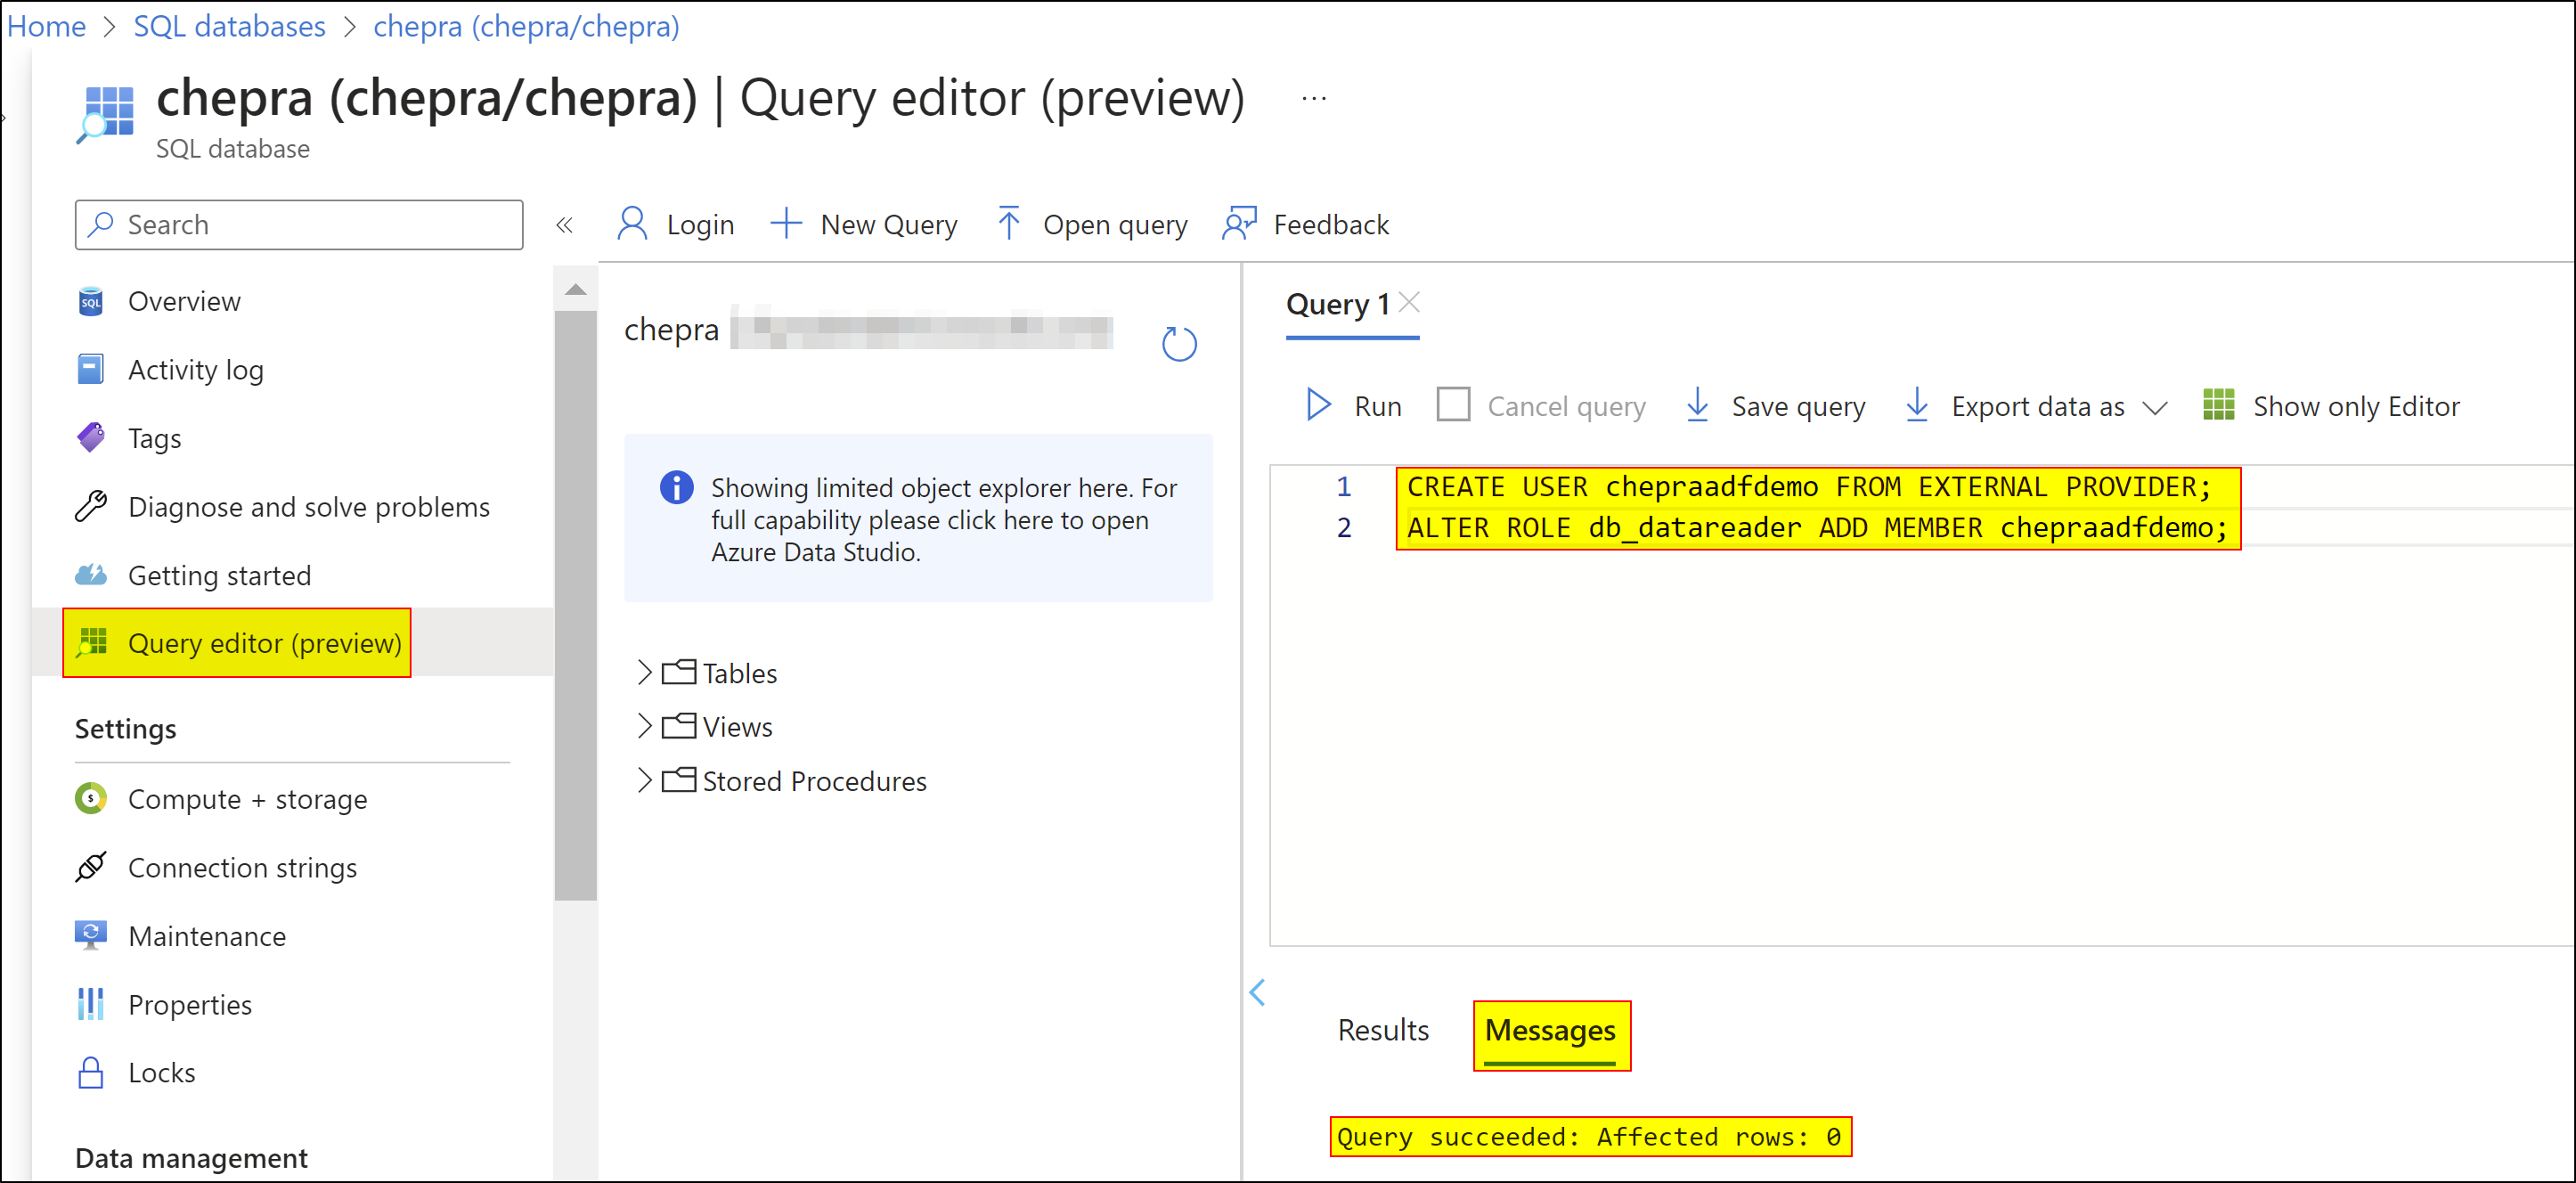Expand the Stored Procedures folder
Image resolution: width=2576 pixels, height=1183 pixels.
coord(645,780)
